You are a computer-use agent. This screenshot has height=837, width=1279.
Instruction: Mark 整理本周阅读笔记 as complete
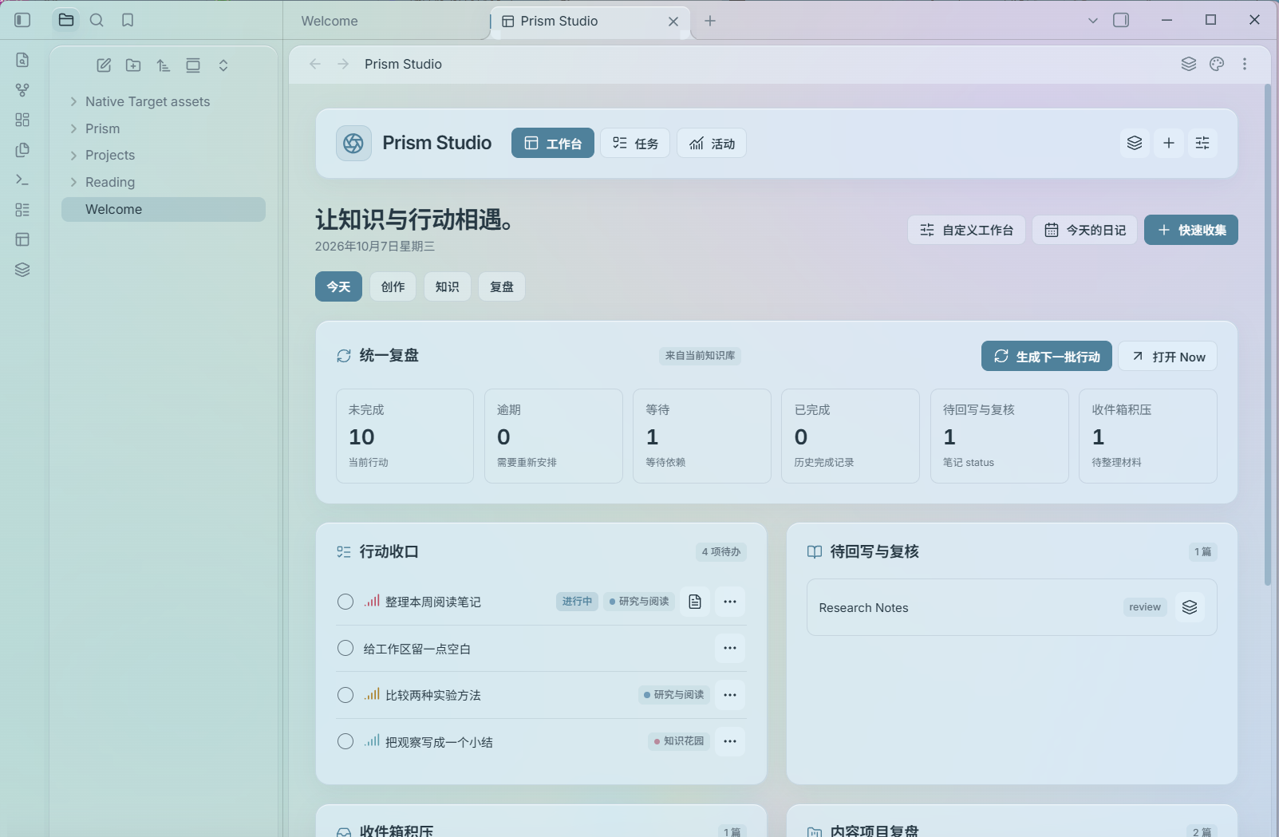click(x=345, y=602)
